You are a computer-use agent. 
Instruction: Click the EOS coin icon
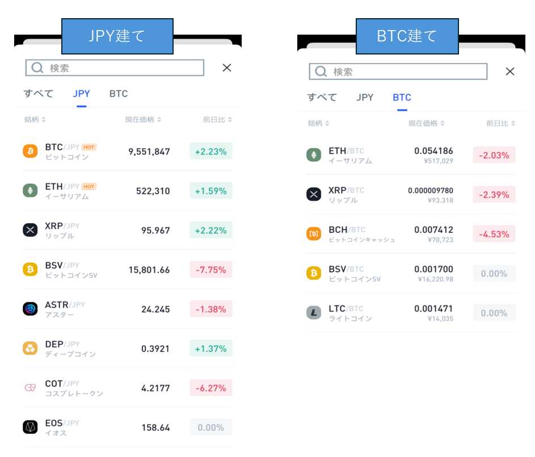tap(30, 427)
